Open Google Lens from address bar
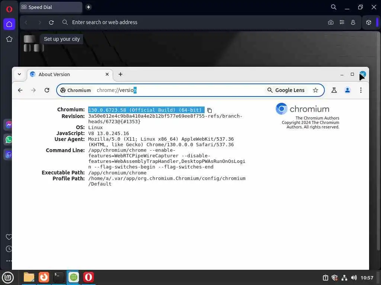Screen dimensions: 381x285 coord(286,90)
